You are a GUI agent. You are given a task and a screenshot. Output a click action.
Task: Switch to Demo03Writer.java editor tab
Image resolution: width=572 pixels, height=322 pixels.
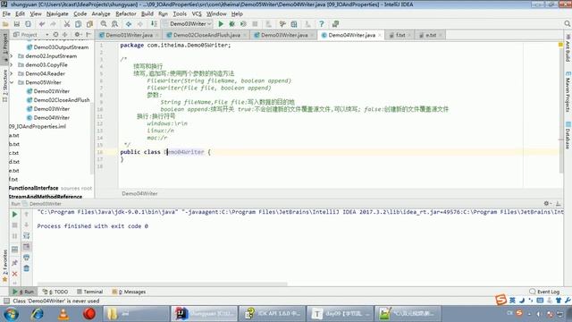pos(284,35)
